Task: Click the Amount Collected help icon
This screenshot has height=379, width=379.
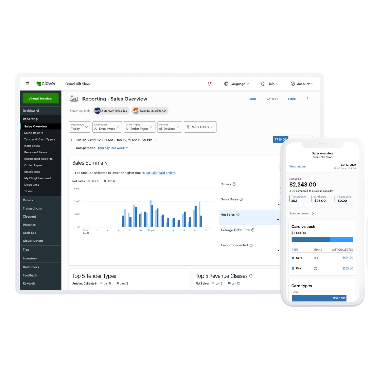Action: (251, 245)
